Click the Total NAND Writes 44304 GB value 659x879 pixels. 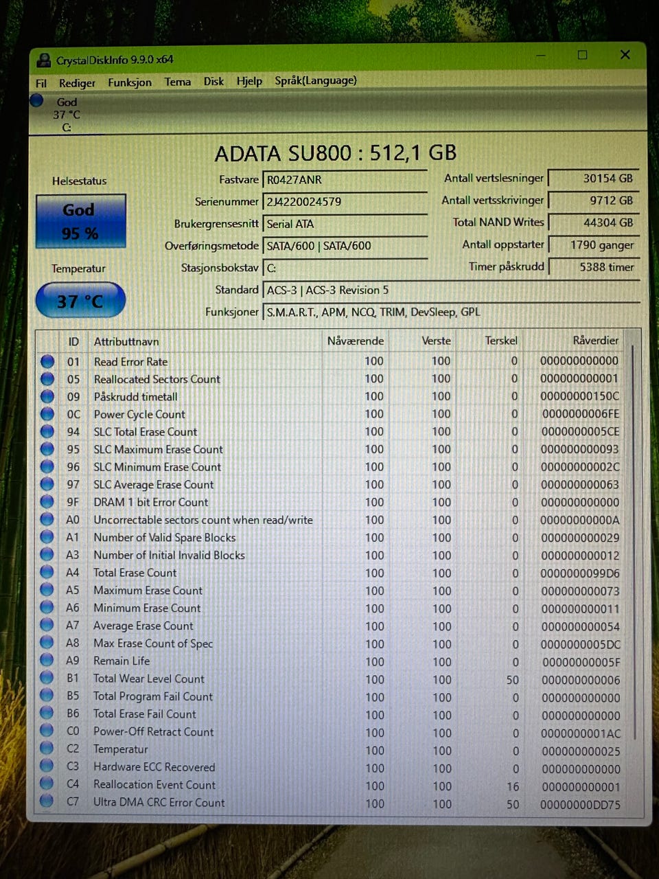pyautogui.click(x=594, y=222)
